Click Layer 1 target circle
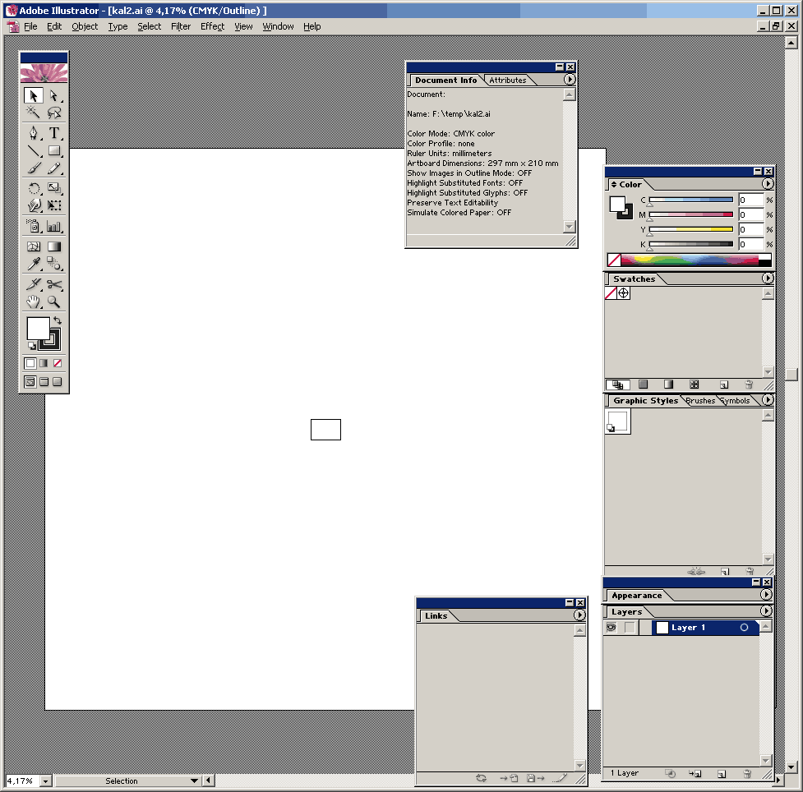Viewport: 803px width, 792px height. (744, 627)
